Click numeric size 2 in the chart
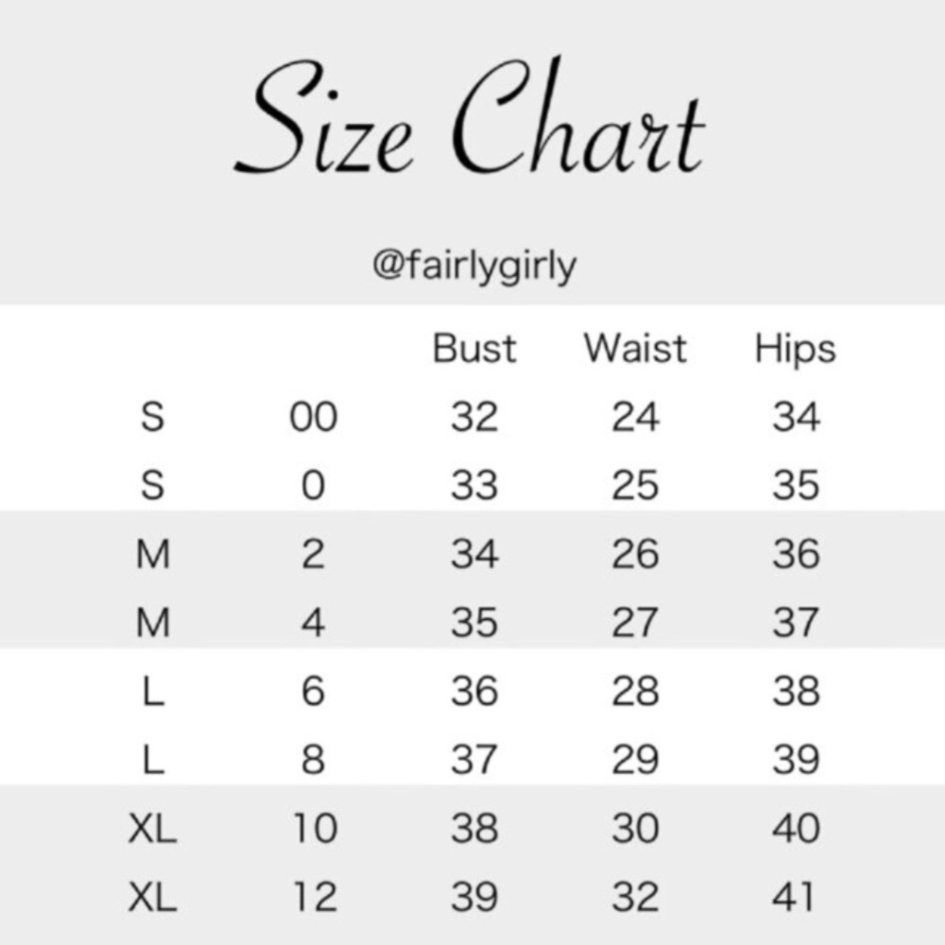This screenshot has height=945, width=945. coord(313,554)
